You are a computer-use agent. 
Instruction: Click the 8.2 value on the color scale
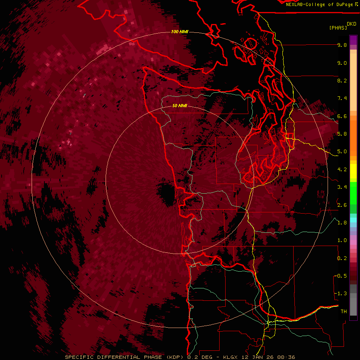click(x=342, y=80)
